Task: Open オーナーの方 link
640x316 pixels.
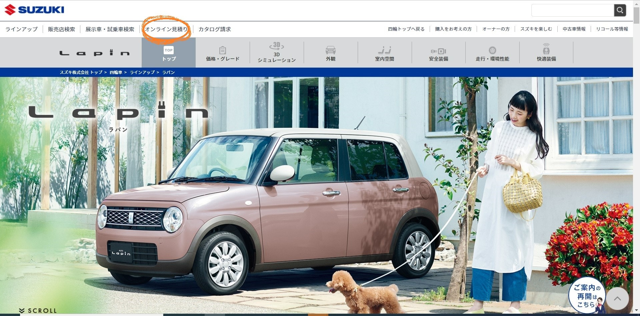Action: [496, 29]
